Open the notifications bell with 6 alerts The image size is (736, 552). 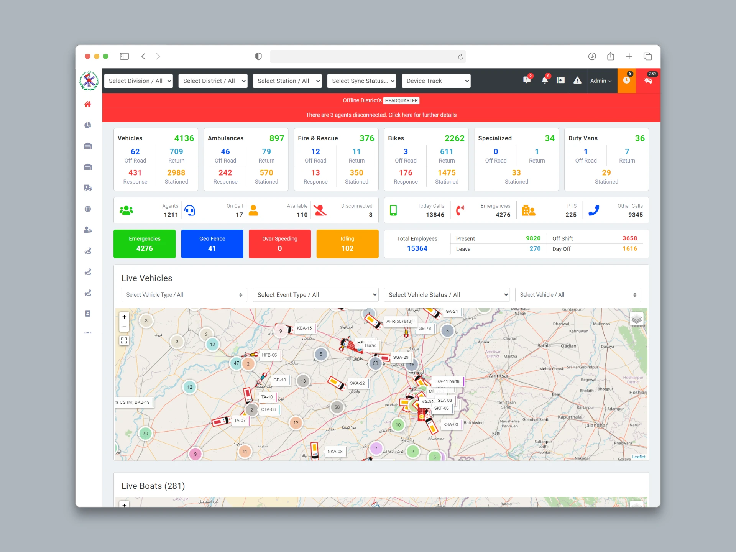coord(545,80)
